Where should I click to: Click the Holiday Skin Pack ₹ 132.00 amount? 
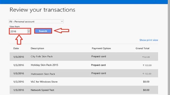147,65
